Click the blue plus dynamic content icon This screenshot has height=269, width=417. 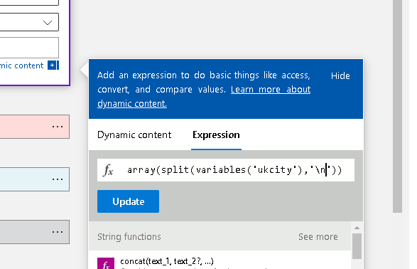52,65
